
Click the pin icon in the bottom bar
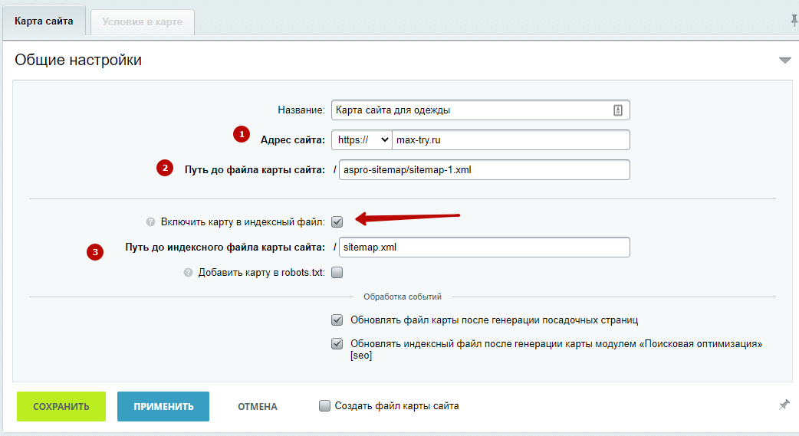(x=784, y=405)
